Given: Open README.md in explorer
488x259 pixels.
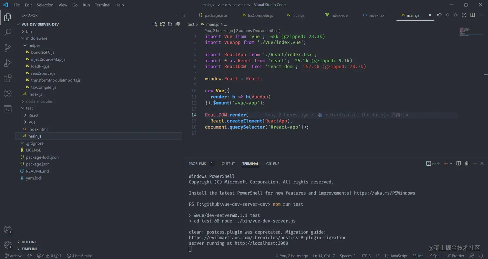Looking at the screenshot, I should coord(37,171).
